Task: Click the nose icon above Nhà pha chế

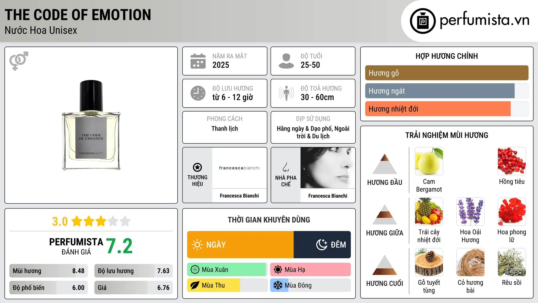Action: (286, 167)
